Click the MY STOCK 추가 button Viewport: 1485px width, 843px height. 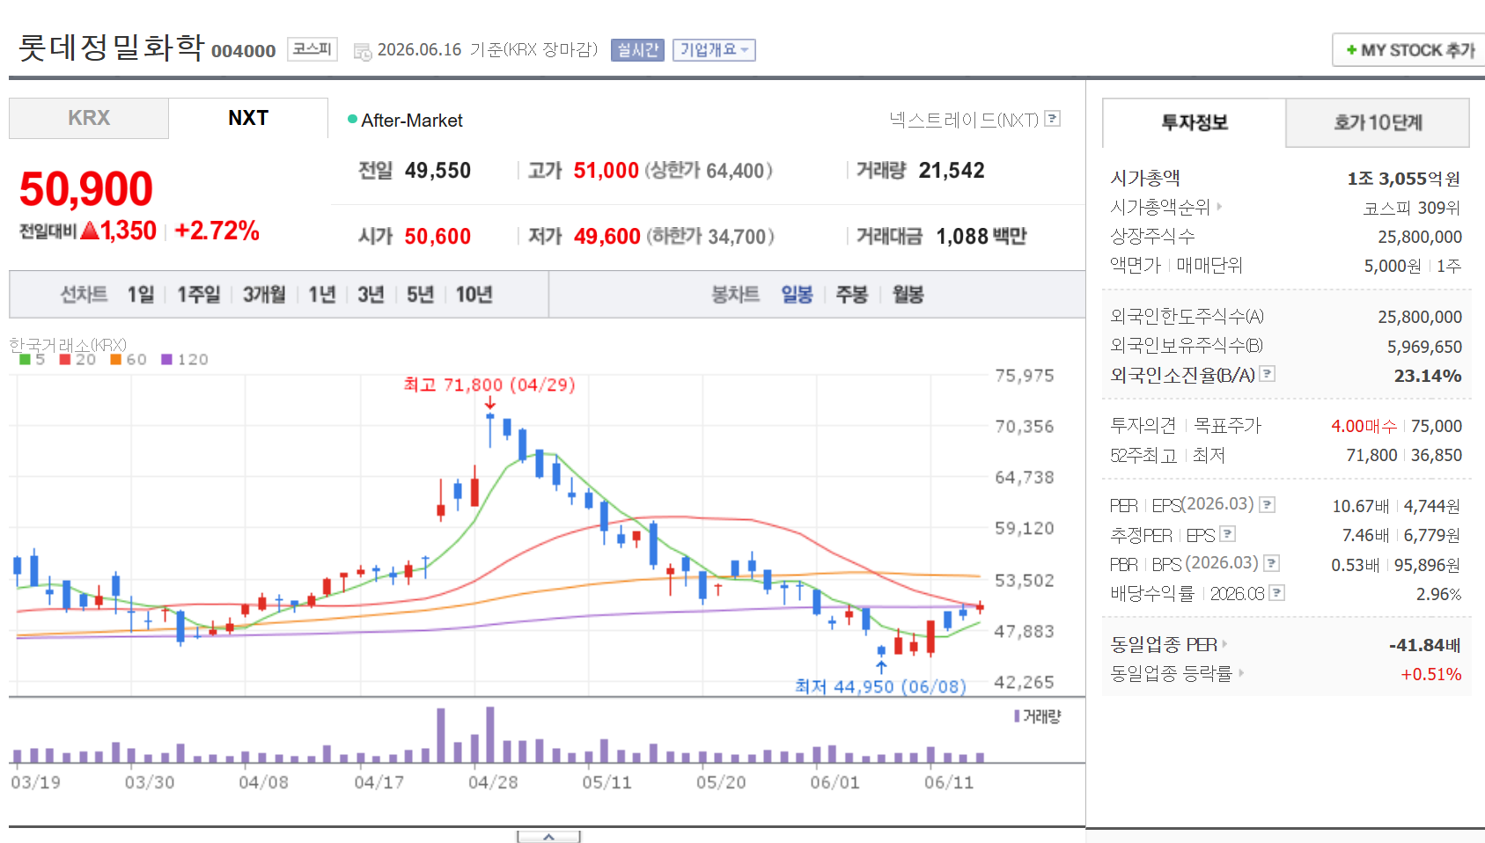(1408, 50)
